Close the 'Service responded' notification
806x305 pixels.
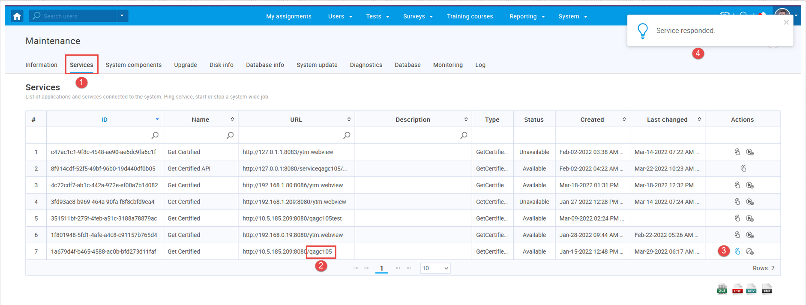786,22
